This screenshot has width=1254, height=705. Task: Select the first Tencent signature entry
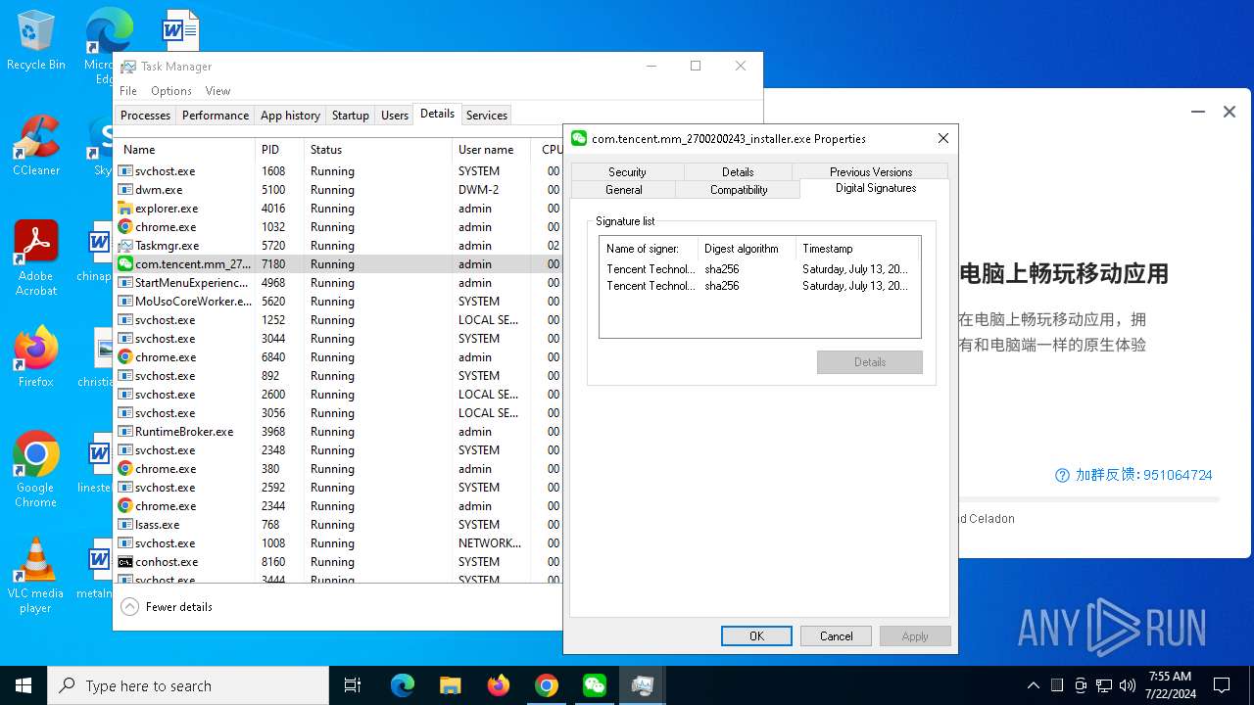pyautogui.click(x=759, y=269)
